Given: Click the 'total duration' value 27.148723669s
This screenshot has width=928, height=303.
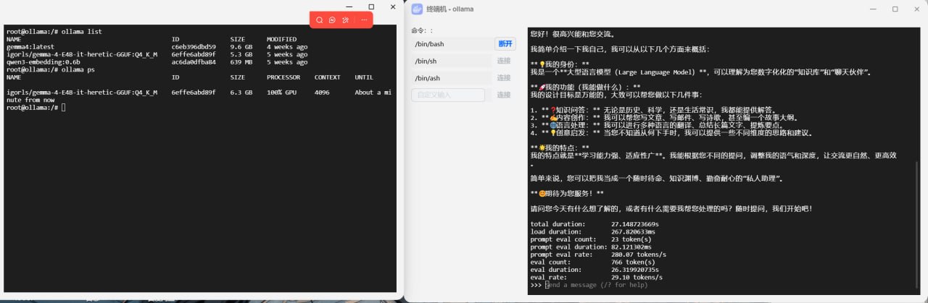Looking at the screenshot, I should tap(635, 224).
